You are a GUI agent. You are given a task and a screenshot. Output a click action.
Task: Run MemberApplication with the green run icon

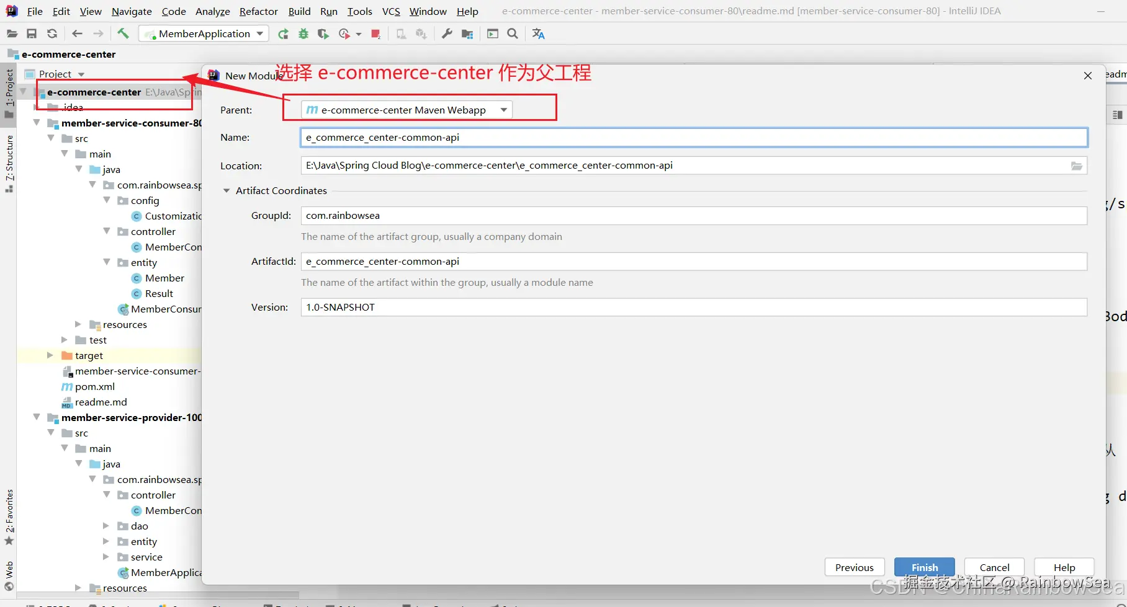(x=283, y=34)
